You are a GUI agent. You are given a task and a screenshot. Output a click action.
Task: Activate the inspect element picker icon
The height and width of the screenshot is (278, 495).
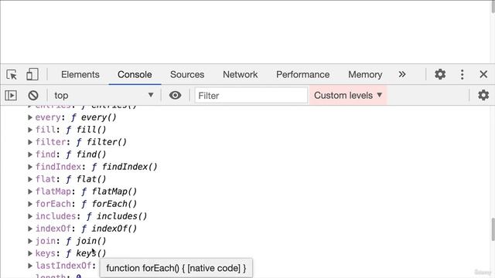coord(12,75)
